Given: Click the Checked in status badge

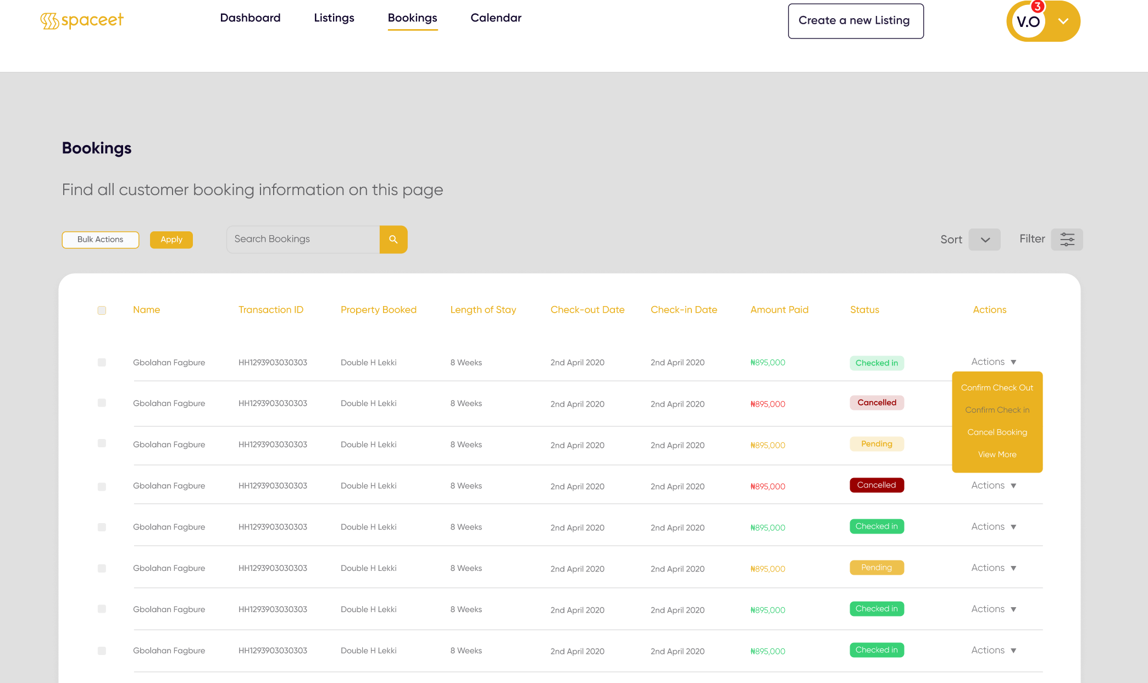Looking at the screenshot, I should tap(877, 363).
